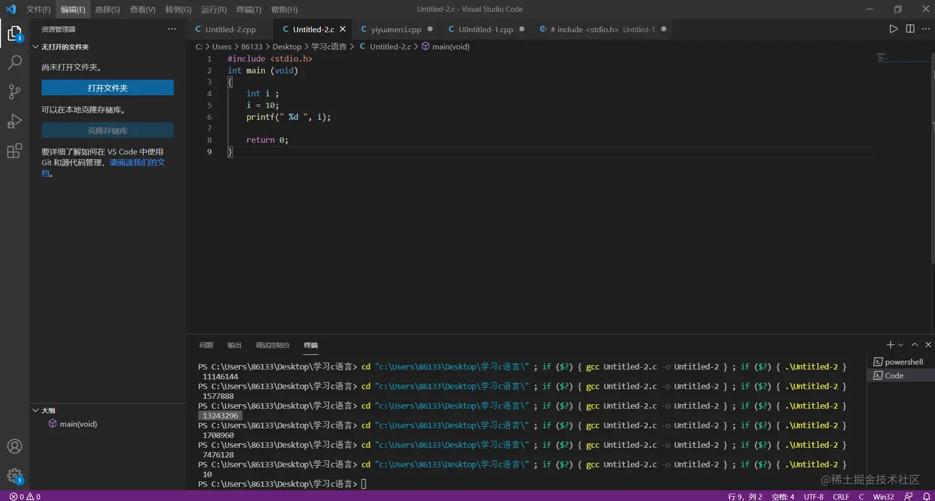Open the Manage gear icon
This screenshot has width=935, height=501.
pos(15,475)
